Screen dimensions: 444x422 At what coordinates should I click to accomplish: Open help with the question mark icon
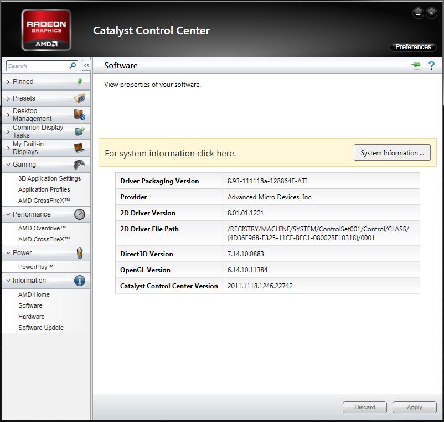coord(431,66)
